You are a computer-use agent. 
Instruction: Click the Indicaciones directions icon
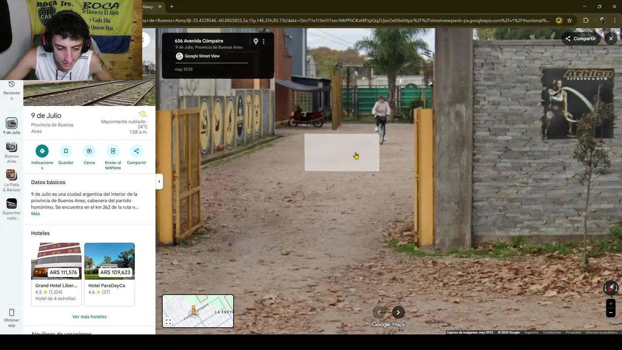point(42,151)
